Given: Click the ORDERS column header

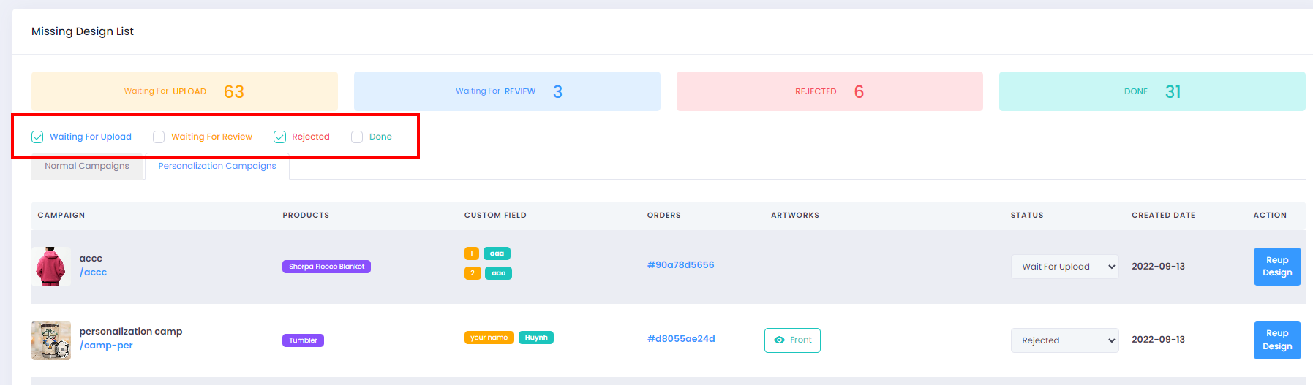Looking at the screenshot, I should [x=664, y=216].
